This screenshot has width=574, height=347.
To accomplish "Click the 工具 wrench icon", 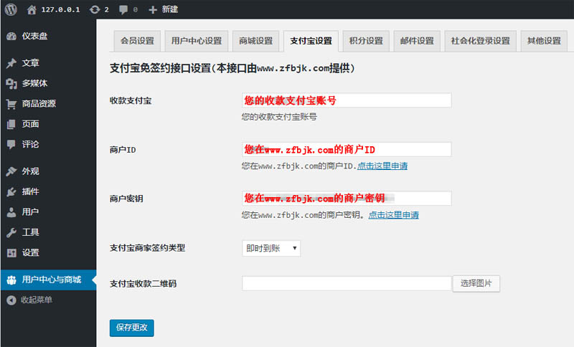I will (x=11, y=232).
